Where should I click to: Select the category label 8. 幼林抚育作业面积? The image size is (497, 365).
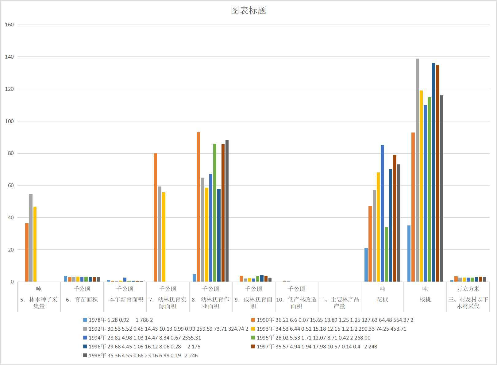pyautogui.click(x=211, y=303)
